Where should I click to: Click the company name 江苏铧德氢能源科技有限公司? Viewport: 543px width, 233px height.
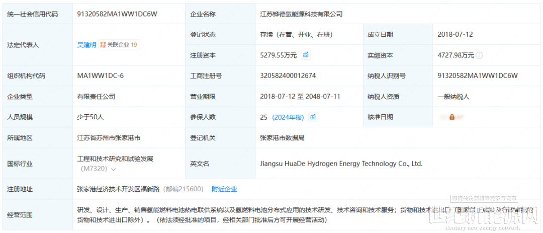301,14
